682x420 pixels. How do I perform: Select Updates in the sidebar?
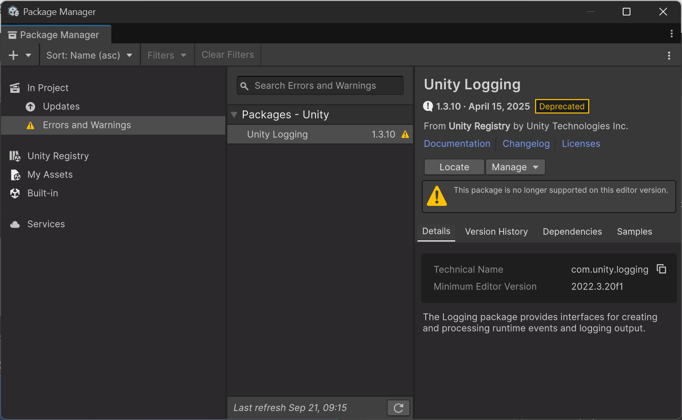click(113, 106)
